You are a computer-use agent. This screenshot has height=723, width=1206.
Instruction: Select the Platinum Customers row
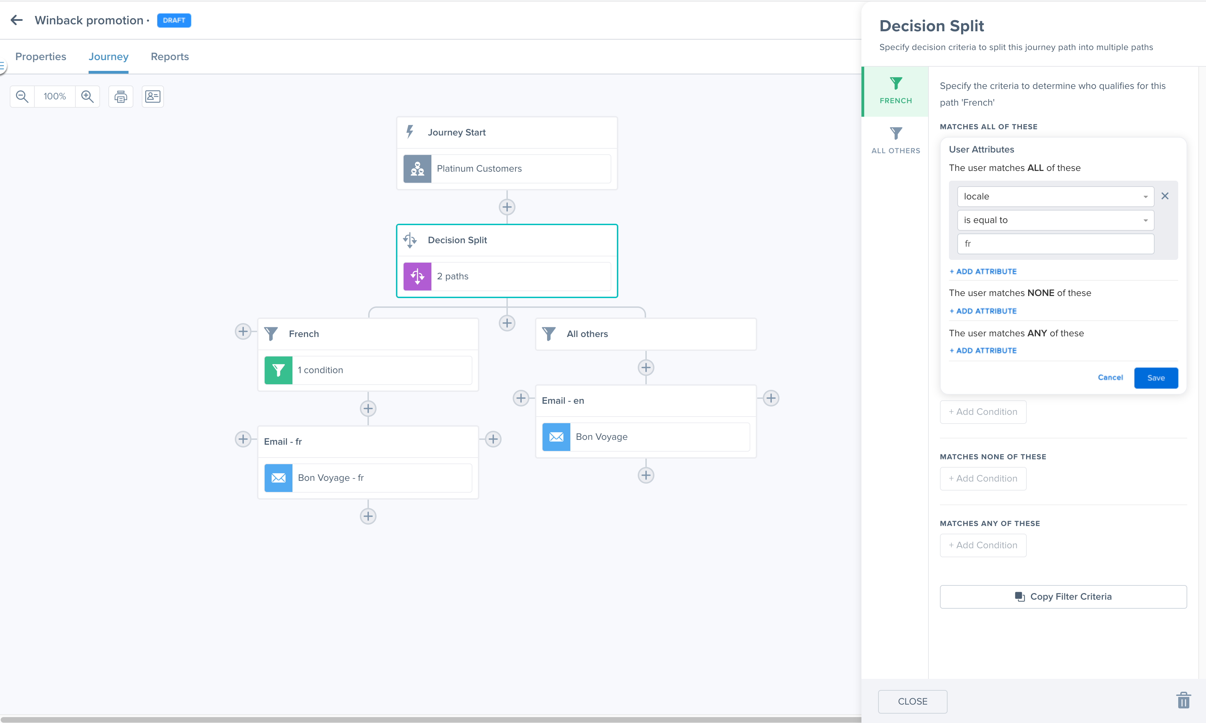507,169
